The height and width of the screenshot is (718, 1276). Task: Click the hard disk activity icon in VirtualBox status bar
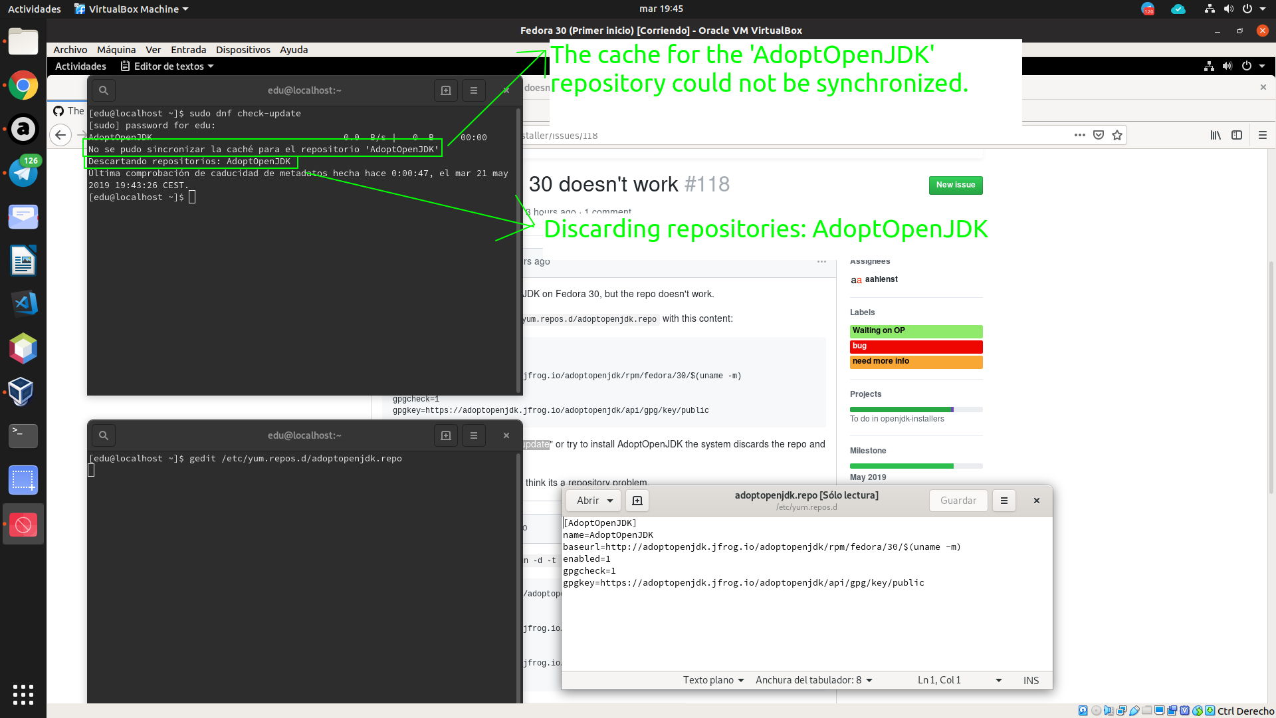1083,709
